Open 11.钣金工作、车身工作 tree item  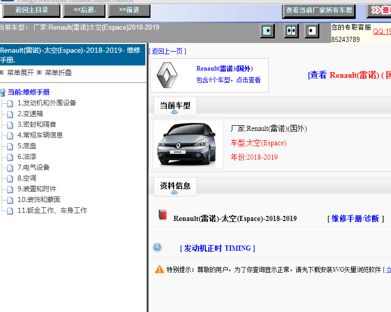click(x=52, y=210)
